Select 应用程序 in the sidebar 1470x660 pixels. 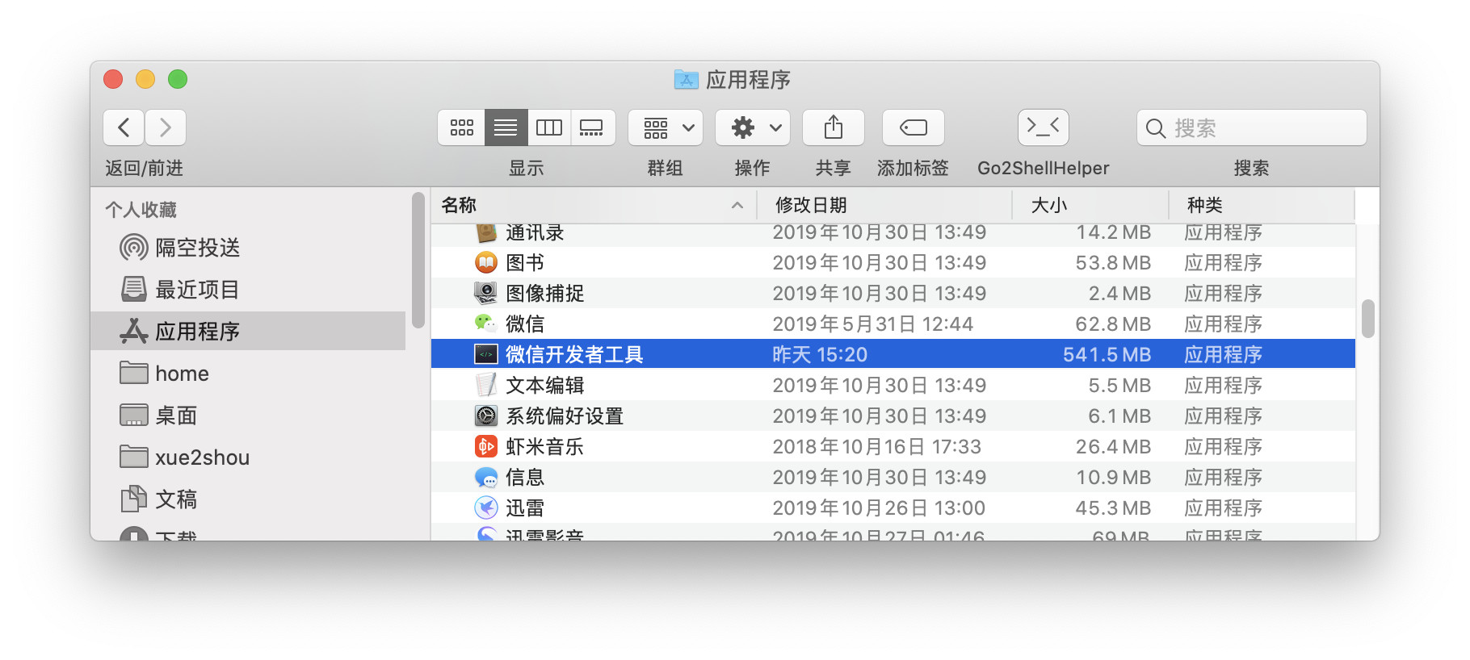click(248, 332)
